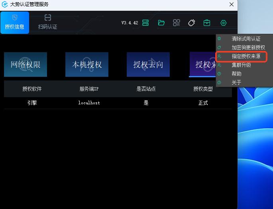This screenshot has width=273, height=209.
Task: Click icon beside 集群升级
Action: click(x=219, y=65)
